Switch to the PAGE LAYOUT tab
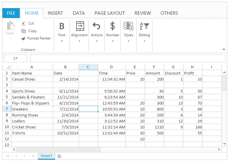Viewport: 229px width, 162px height. [110, 13]
